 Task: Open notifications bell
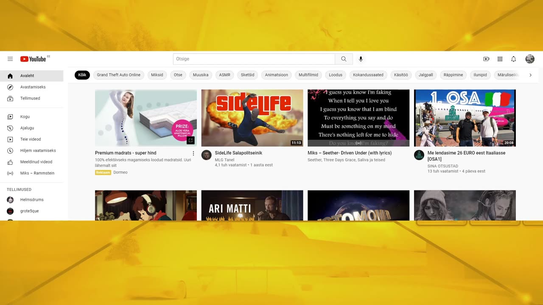tap(513, 59)
